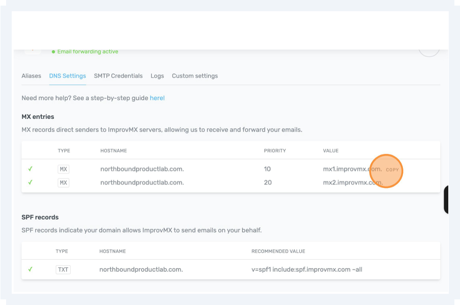Click the green status dot beside Email forwarding active
The height and width of the screenshot is (305, 460).
click(52, 52)
